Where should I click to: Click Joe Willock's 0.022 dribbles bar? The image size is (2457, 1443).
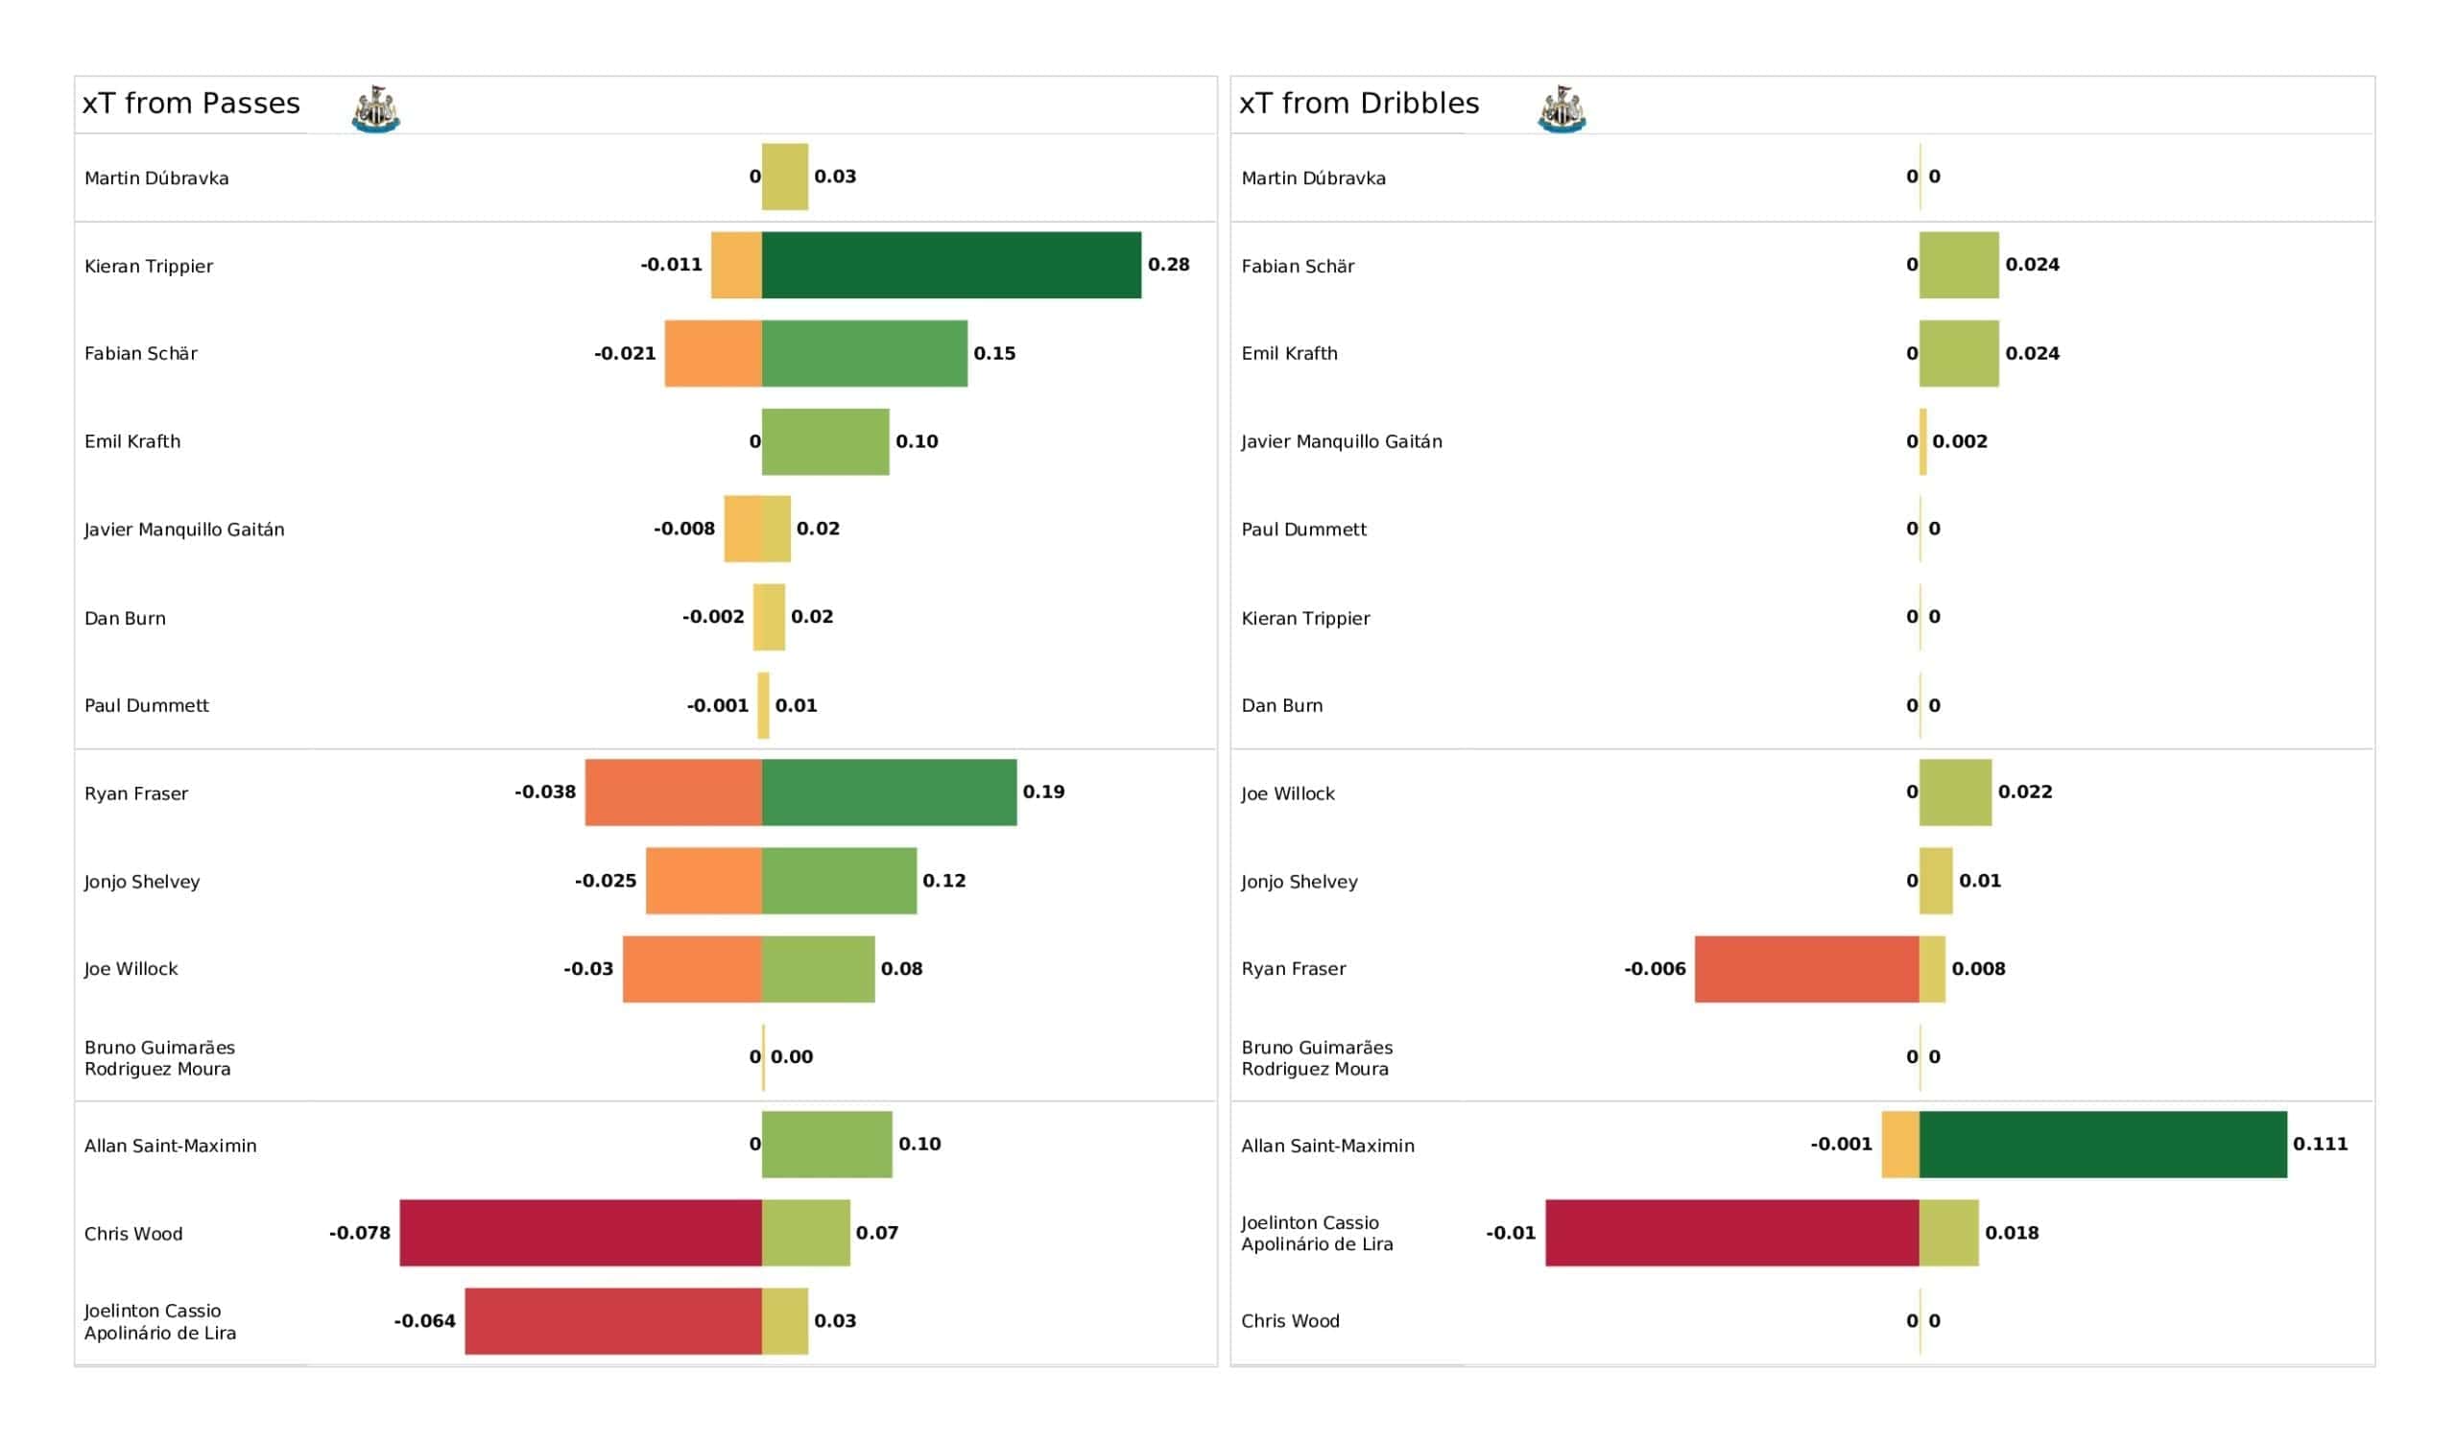coord(1956,792)
